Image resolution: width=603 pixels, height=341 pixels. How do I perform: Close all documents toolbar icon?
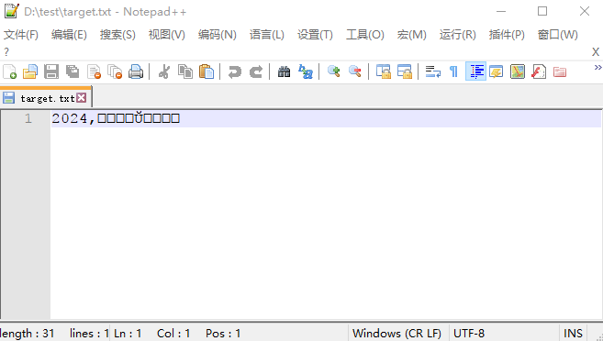click(x=115, y=71)
